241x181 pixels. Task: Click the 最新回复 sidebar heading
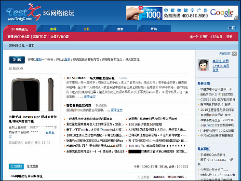(203, 149)
